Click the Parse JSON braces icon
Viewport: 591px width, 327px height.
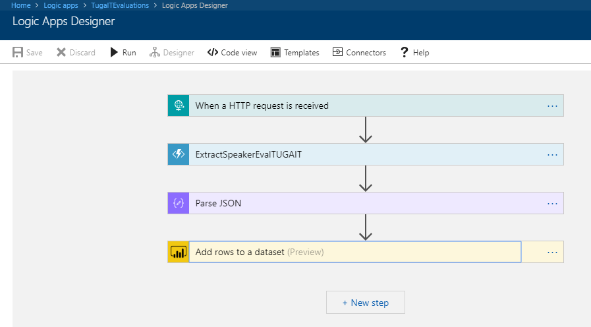click(179, 203)
